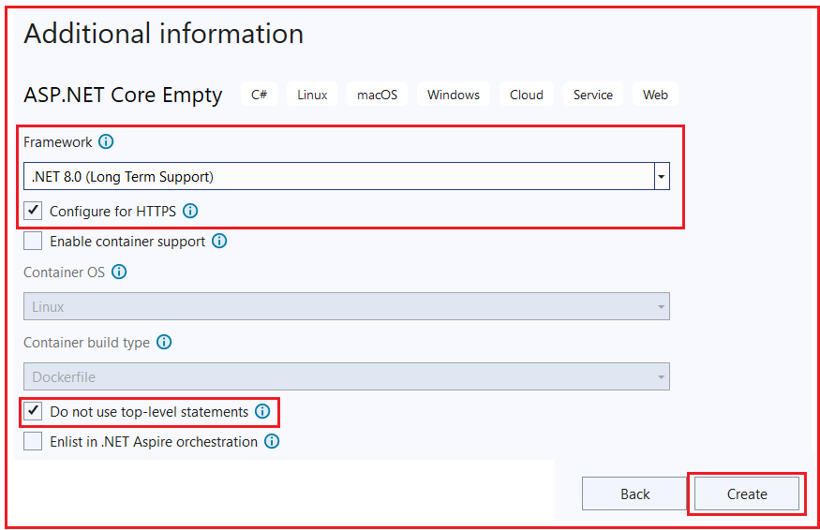Image resolution: width=820 pixels, height=530 pixels.
Task: Select the Web tag
Action: tap(655, 95)
